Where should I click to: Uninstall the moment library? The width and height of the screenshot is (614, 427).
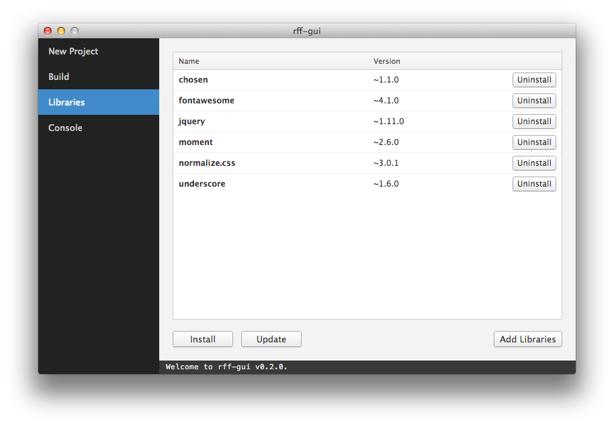click(x=534, y=142)
